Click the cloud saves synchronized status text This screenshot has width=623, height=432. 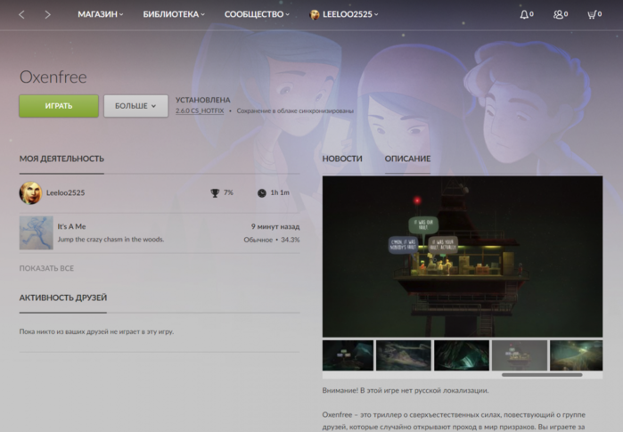pyautogui.click(x=295, y=110)
